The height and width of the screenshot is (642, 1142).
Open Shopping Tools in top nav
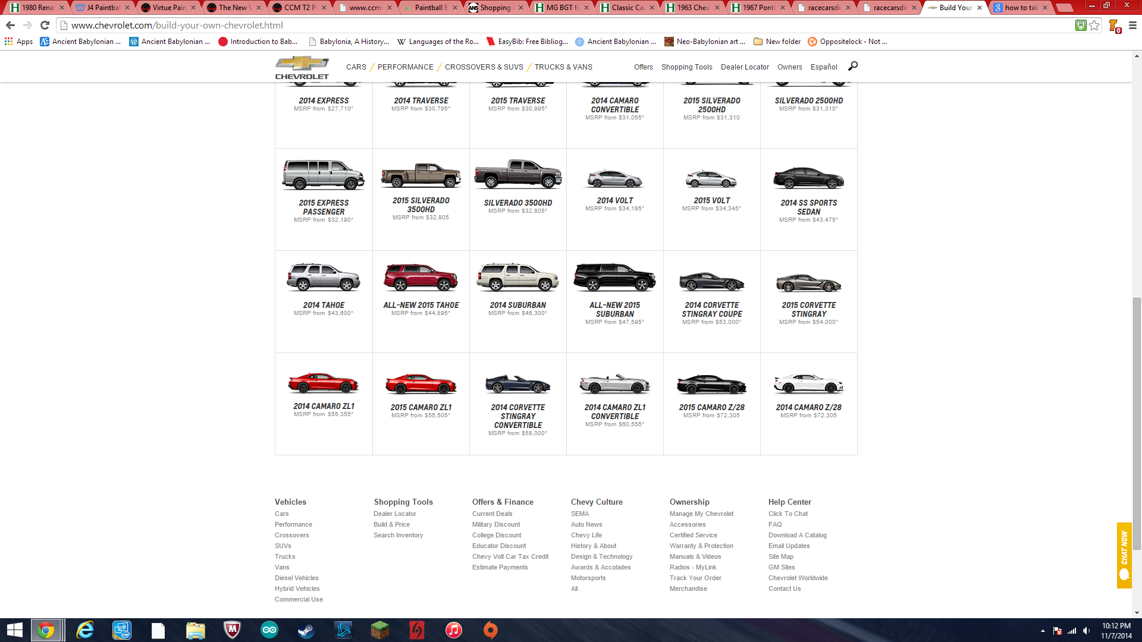click(687, 67)
